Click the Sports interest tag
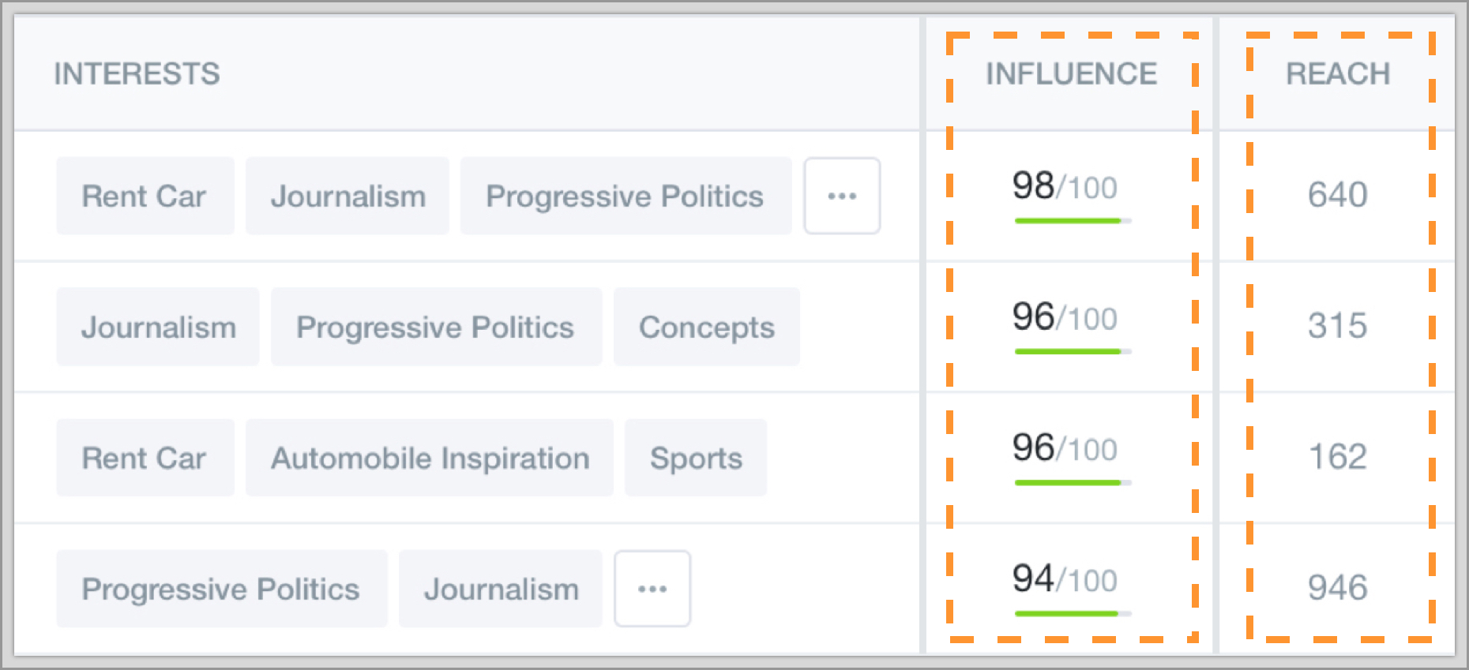The width and height of the screenshot is (1469, 670). [695, 458]
